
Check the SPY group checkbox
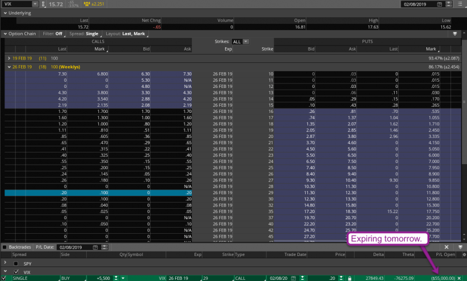(16, 263)
